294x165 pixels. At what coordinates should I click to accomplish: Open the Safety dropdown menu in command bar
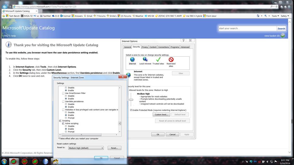pos(285,16)
